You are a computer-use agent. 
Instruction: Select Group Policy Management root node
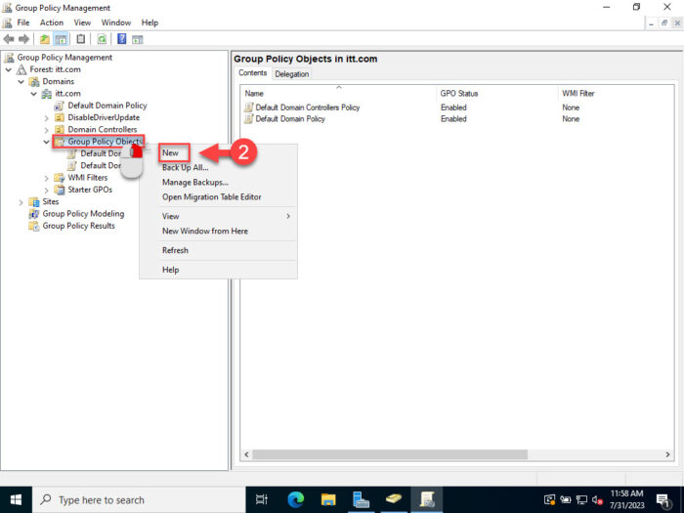[64, 58]
